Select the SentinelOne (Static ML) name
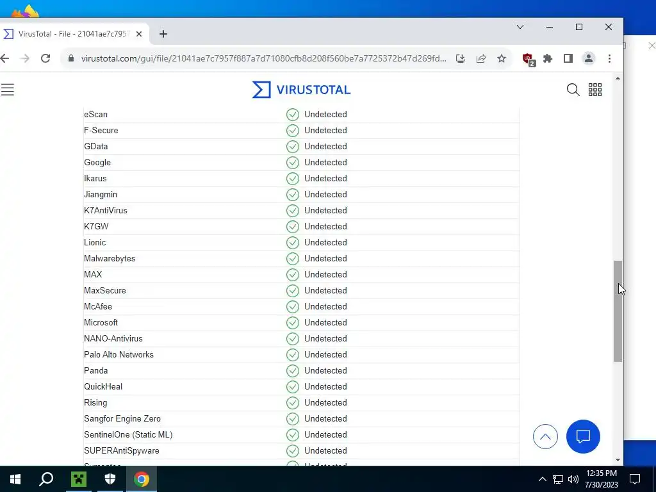This screenshot has height=492, width=656. (x=128, y=435)
